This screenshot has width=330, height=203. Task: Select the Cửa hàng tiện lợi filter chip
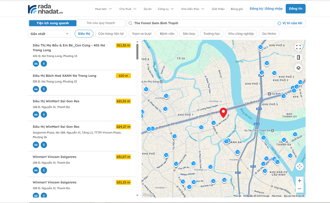pyautogui.click(x=111, y=34)
